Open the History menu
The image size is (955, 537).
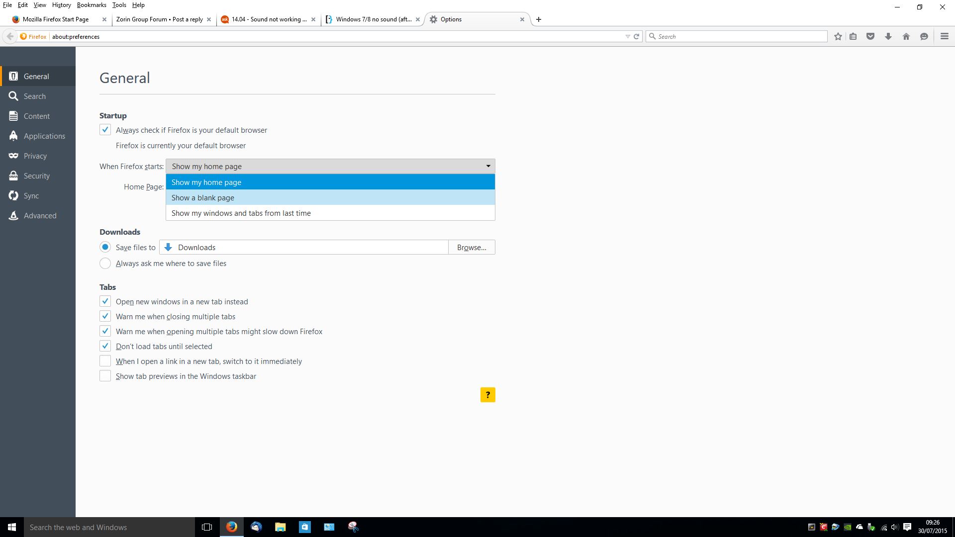(x=61, y=5)
